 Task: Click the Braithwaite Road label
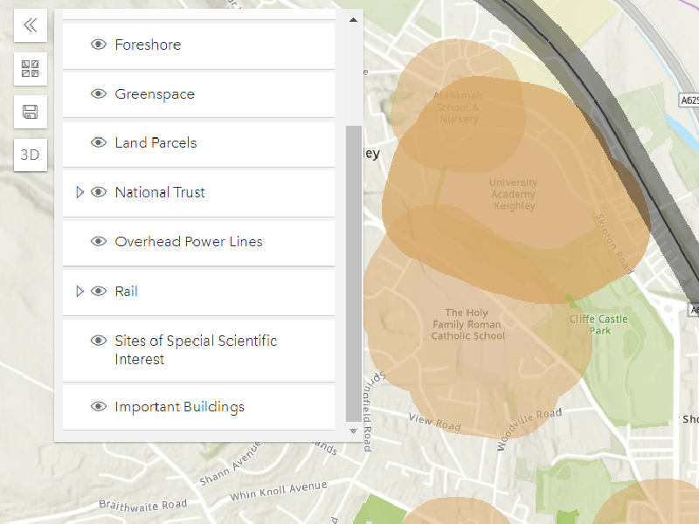click(x=142, y=506)
